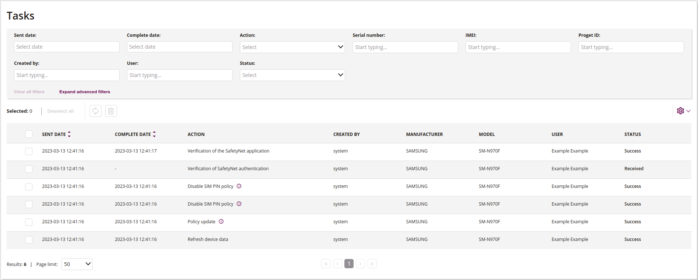Click Success status in Refresh device data row
This screenshot has width=698, height=280.
633,239
